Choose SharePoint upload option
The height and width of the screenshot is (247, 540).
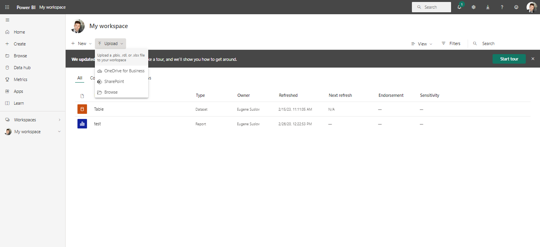(x=121, y=81)
